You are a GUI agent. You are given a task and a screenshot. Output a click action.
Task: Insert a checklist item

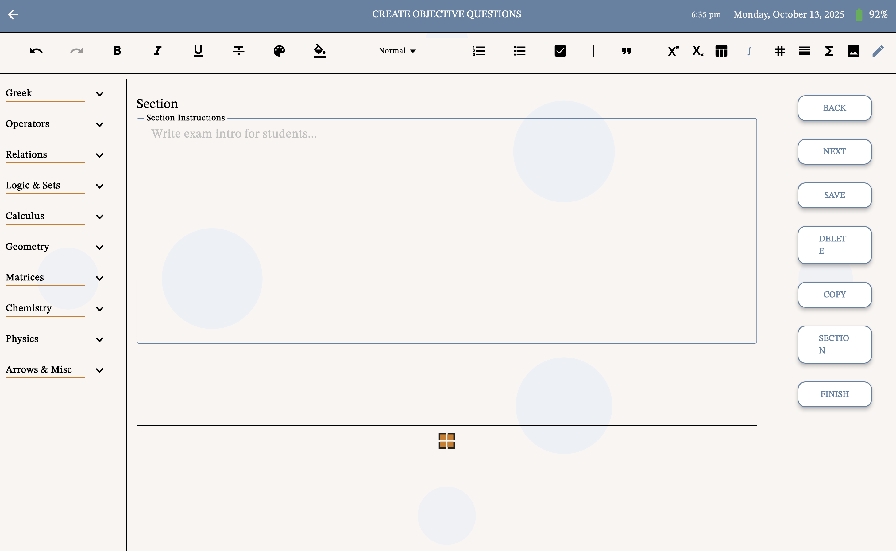[x=560, y=51]
